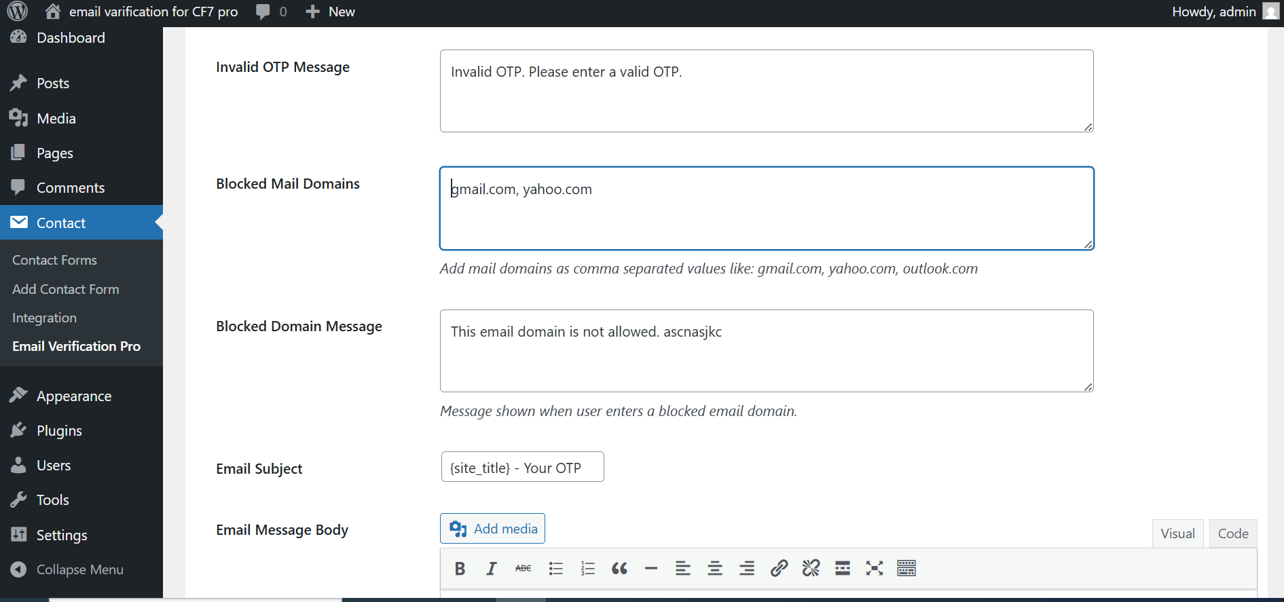Insert bulleted list

555,569
